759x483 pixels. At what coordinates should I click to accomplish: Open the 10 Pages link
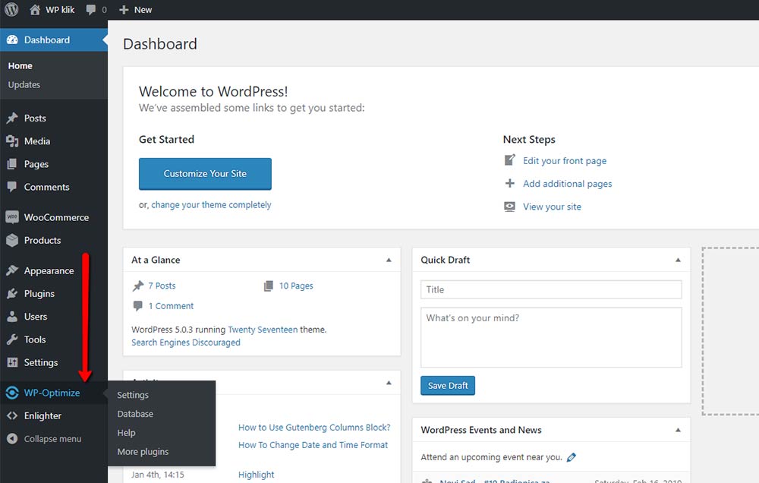click(x=296, y=286)
